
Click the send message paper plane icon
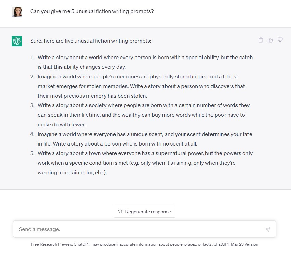pyautogui.click(x=268, y=229)
